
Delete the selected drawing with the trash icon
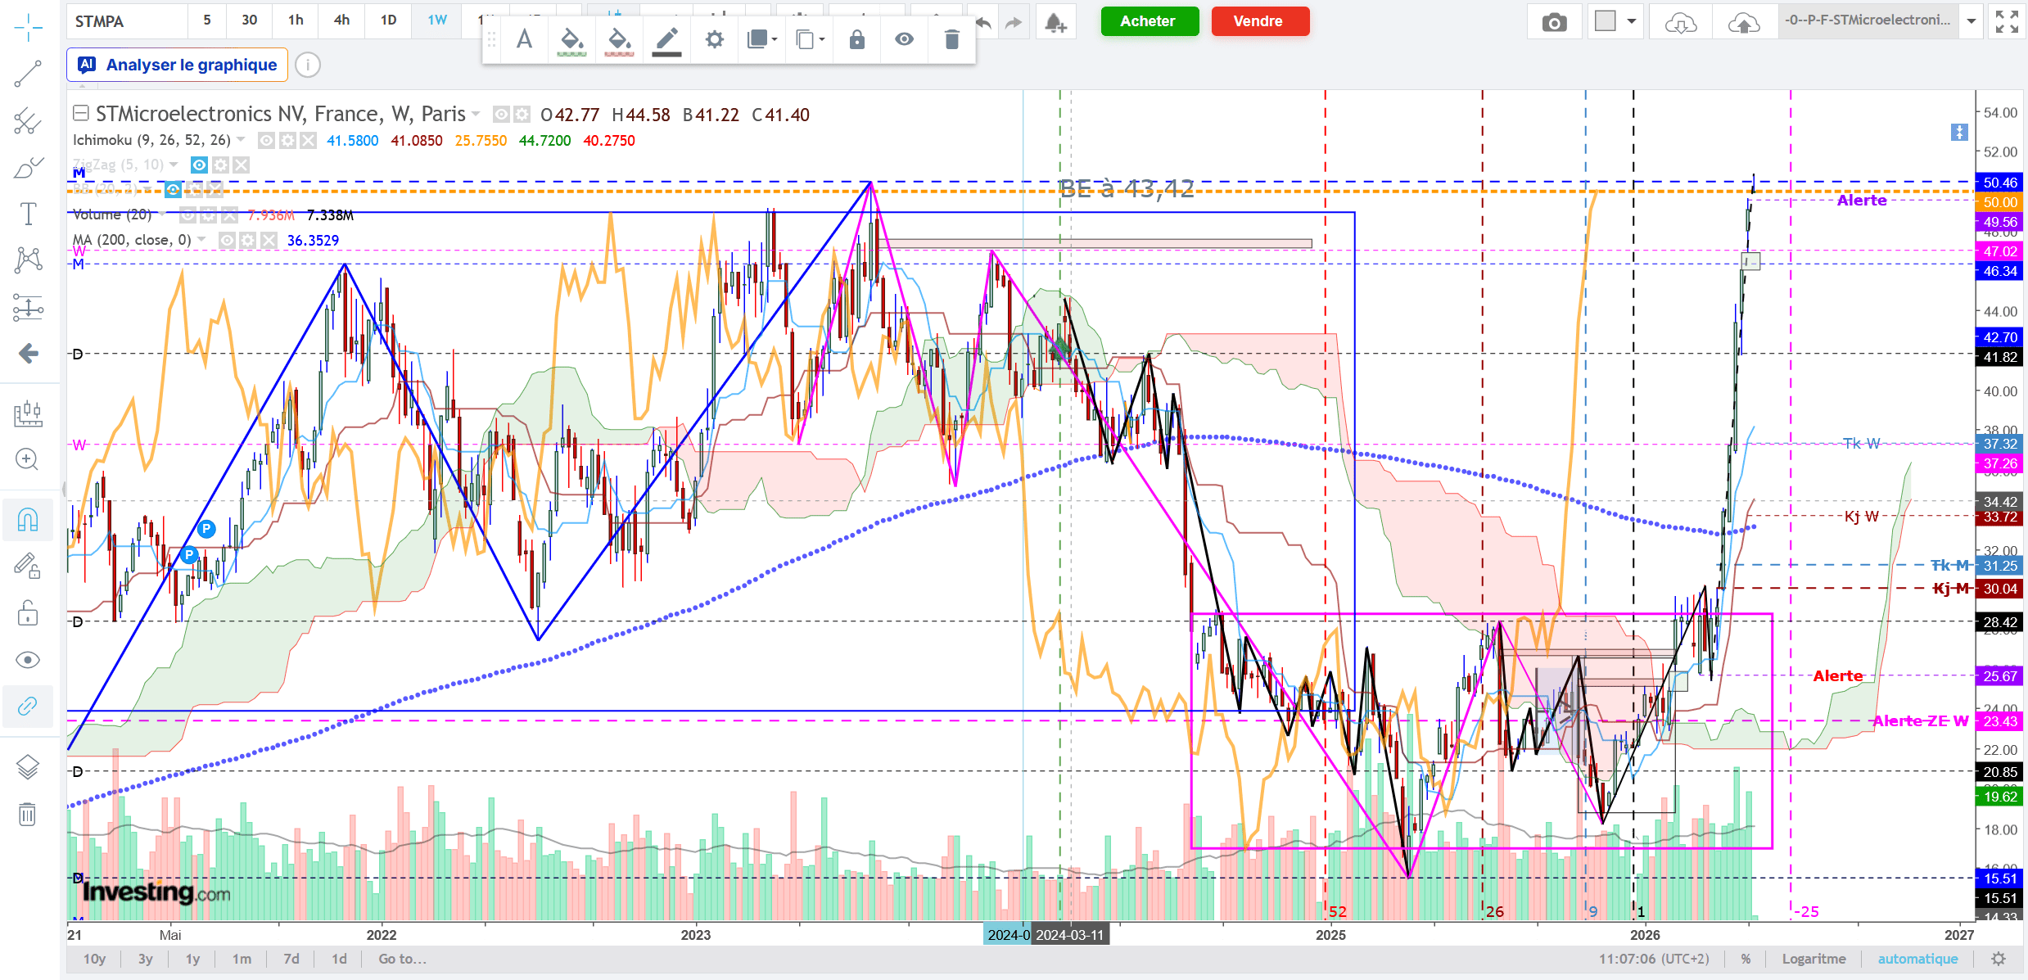click(951, 39)
